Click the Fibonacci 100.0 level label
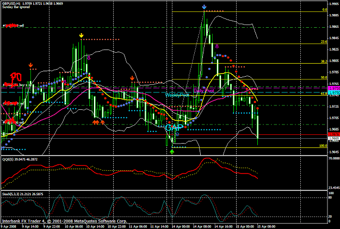Screen dimensions: 340x229 (323, 146)
